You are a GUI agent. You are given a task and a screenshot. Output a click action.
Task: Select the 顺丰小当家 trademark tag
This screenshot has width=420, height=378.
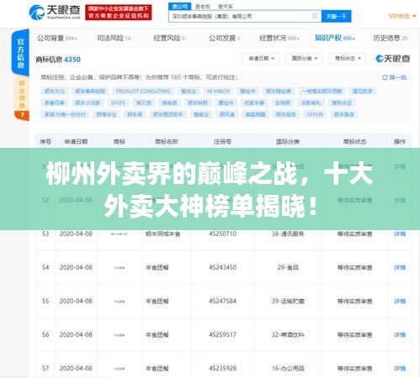88,102
